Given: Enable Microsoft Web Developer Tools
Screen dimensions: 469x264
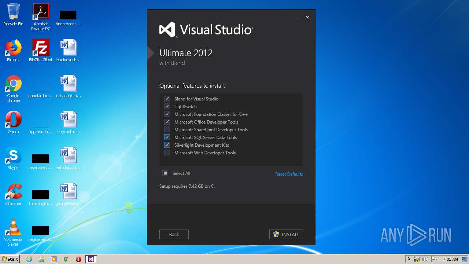Looking at the screenshot, I should click(x=167, y=153).
